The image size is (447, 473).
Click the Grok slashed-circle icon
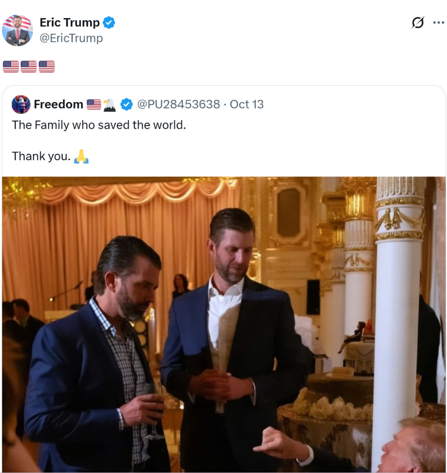[417, 23]
